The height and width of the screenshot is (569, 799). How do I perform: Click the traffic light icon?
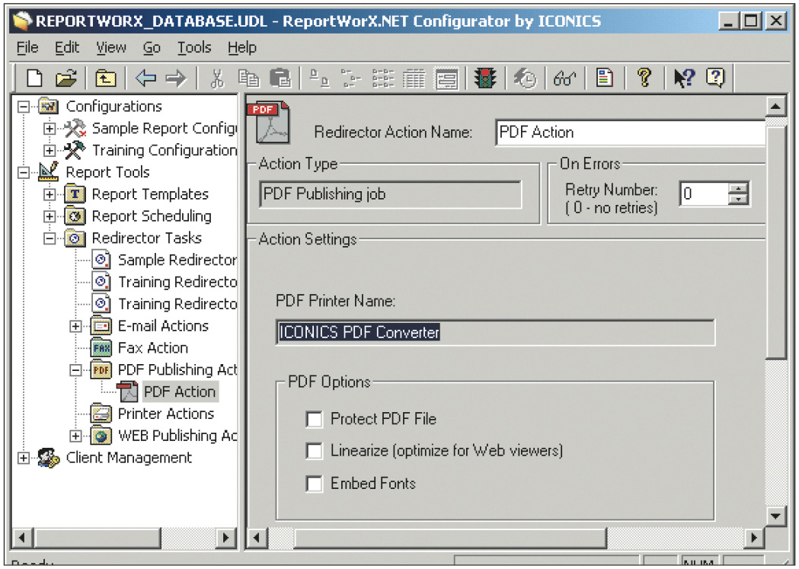(486, 78)
